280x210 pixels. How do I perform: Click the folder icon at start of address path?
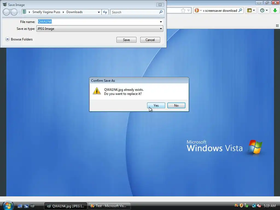tap(24, 12)
